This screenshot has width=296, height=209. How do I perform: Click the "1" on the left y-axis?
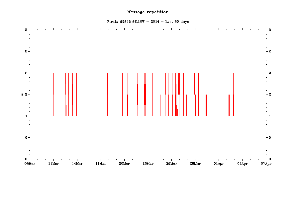(x=26, y=116)
